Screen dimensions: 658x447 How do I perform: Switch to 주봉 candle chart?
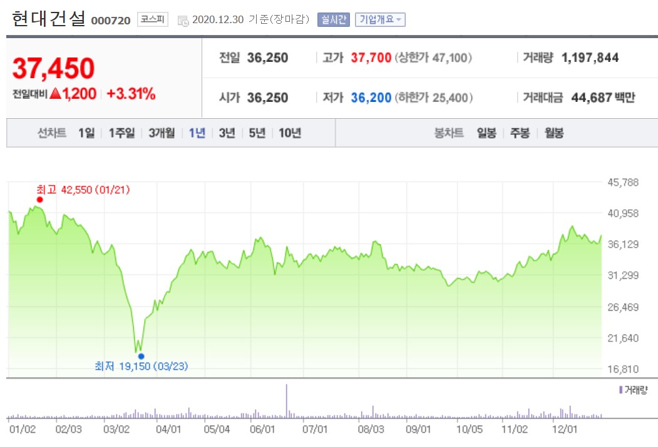click(520, 133)
